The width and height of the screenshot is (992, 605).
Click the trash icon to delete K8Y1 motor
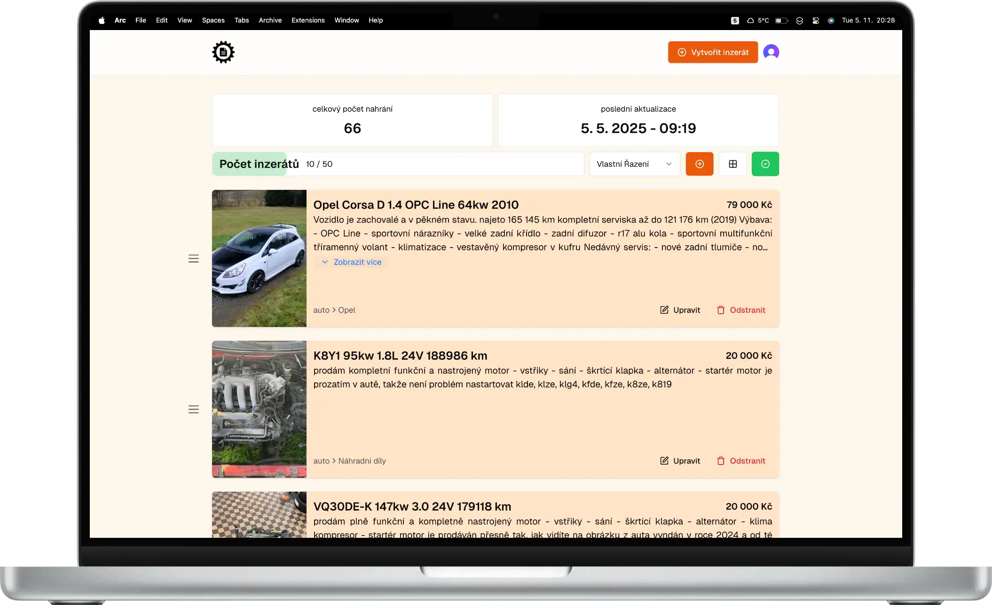(721, 461)
